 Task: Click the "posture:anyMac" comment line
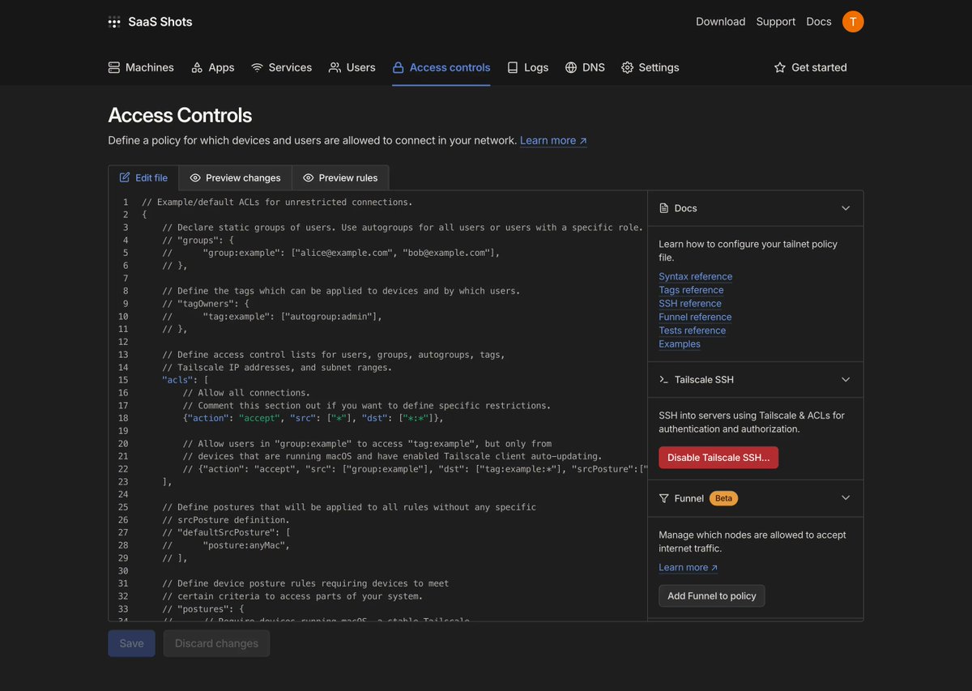[226, 545]
